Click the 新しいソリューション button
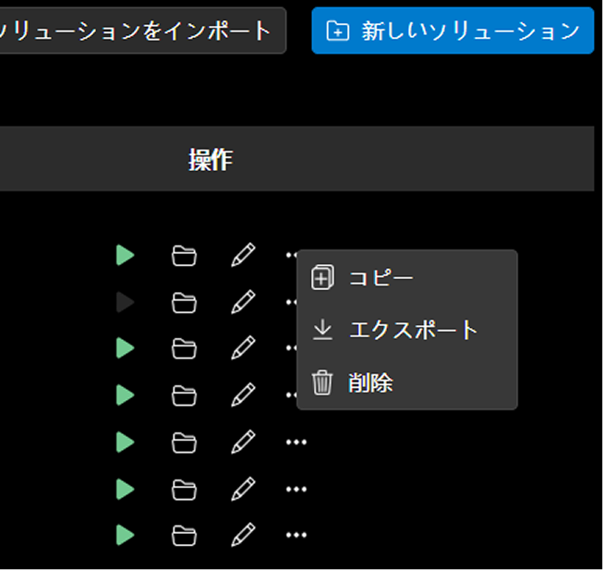 (452, 31)
